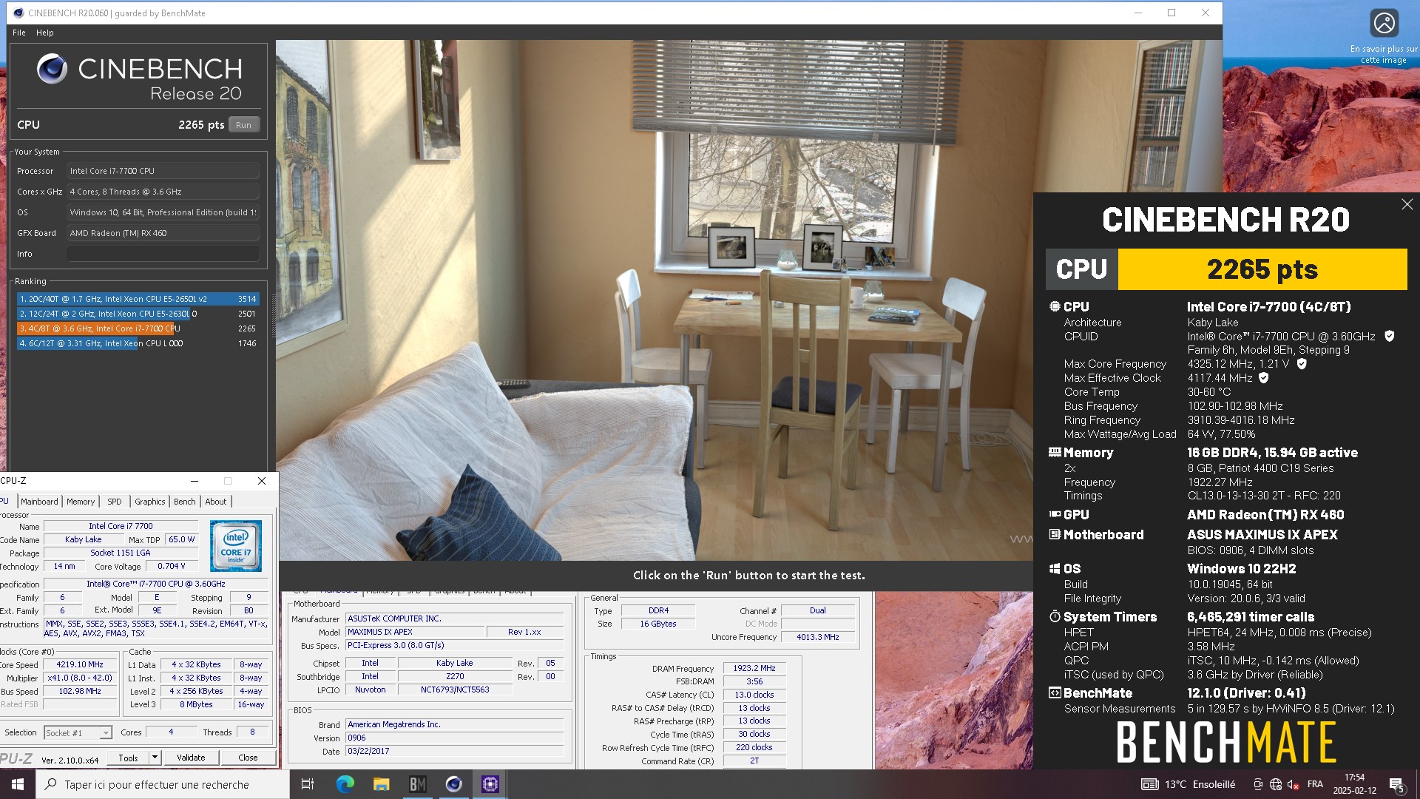This screenshot has height=799, width=1420.
Task: Click the Uncore Frequency value 4013.3 MHz
Action: tap(817, 637)
